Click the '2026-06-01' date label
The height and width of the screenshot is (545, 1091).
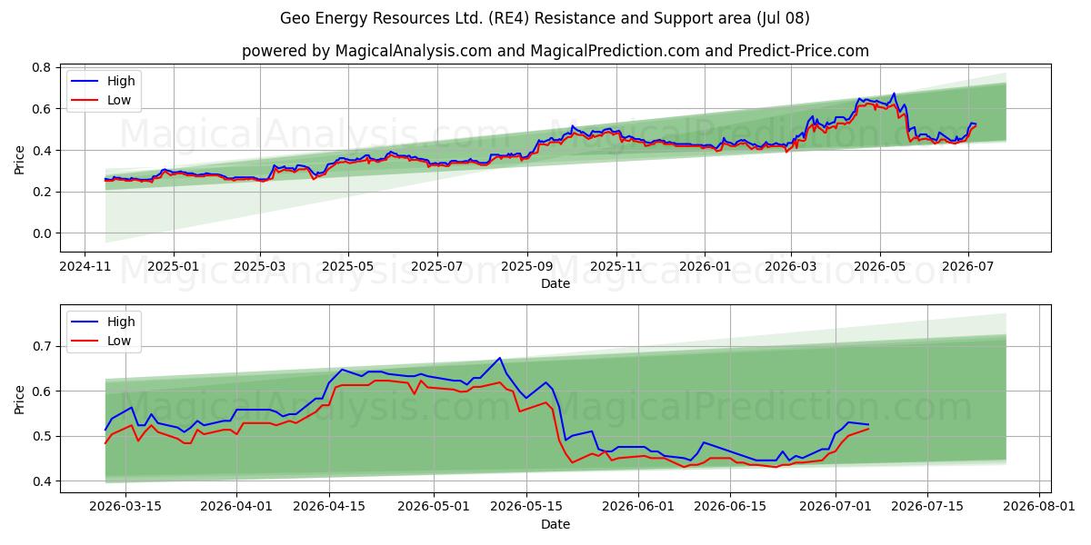pyautogui.click(x=638, y=507)
